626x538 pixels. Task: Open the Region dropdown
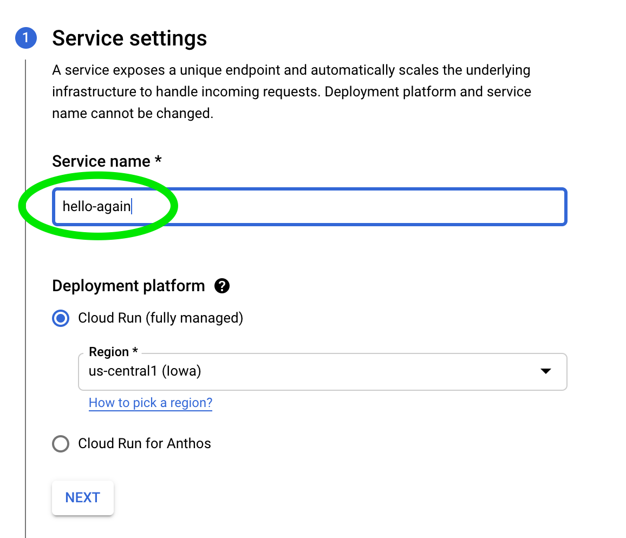322,372
